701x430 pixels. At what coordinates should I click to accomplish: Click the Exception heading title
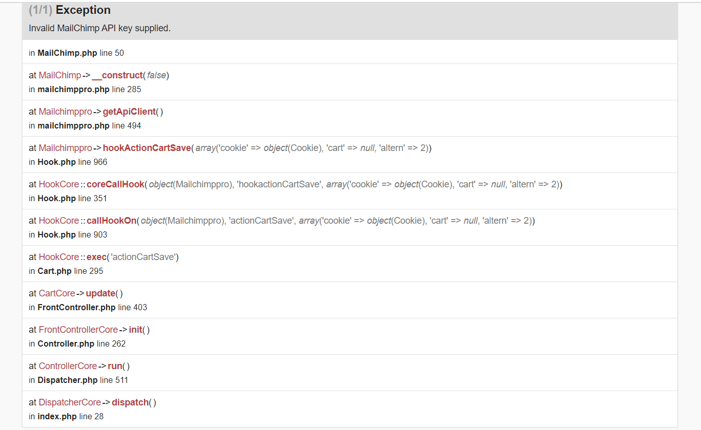coord(83,10)
